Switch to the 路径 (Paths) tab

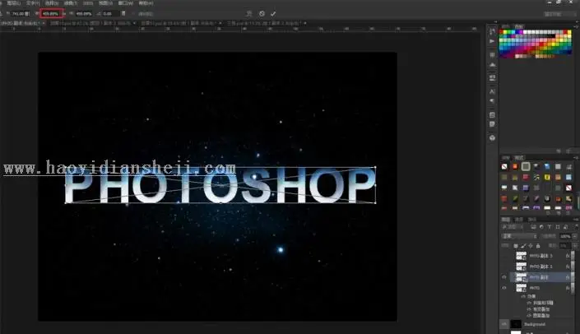[x=531, y=220]
